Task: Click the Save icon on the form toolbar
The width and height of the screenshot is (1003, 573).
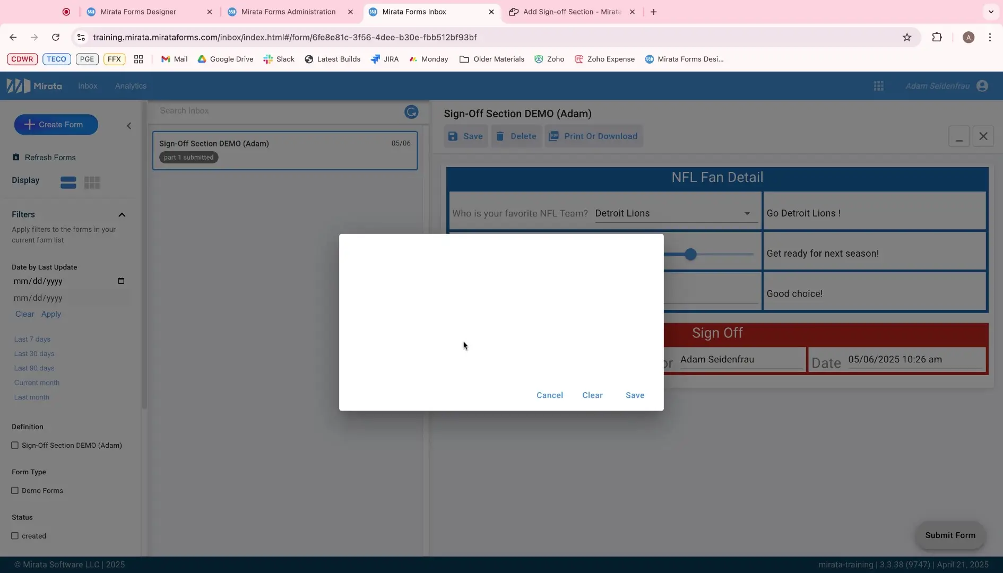Action: coord(453,136)
